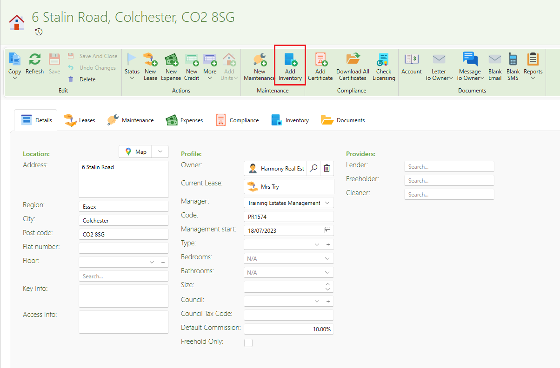Click the search box under Floor
Screen dimensions: 560x368
124,276
